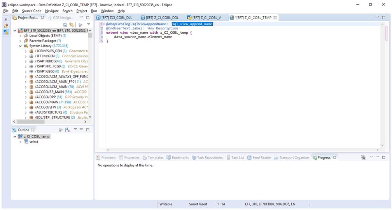The image size is (392, 210).
Task: Toggle Link with Editor in Project Explorer
Action: point(72,25)
